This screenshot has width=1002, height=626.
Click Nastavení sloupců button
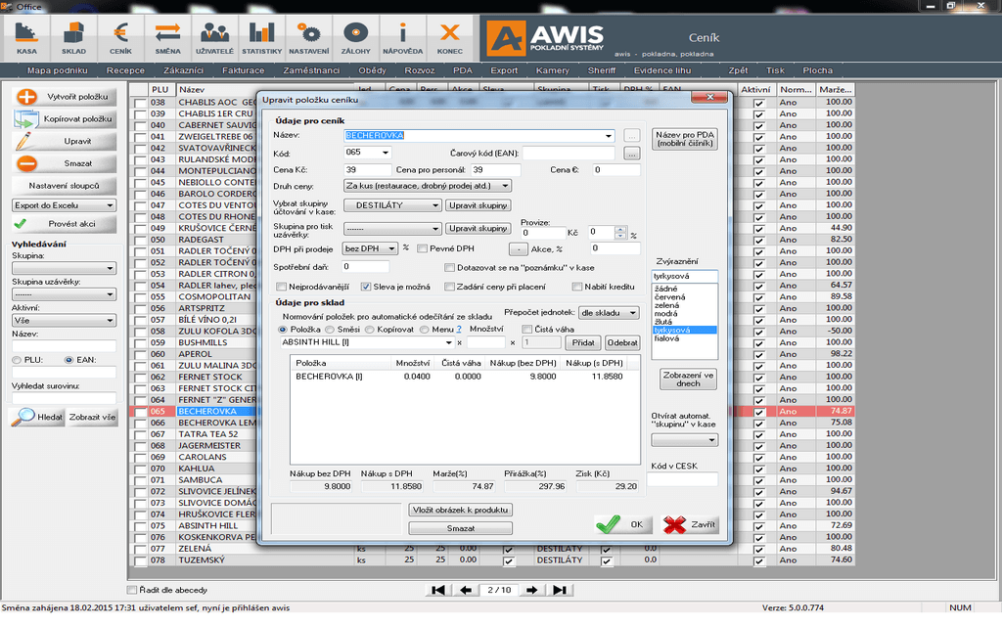click(x=64, y=186)
